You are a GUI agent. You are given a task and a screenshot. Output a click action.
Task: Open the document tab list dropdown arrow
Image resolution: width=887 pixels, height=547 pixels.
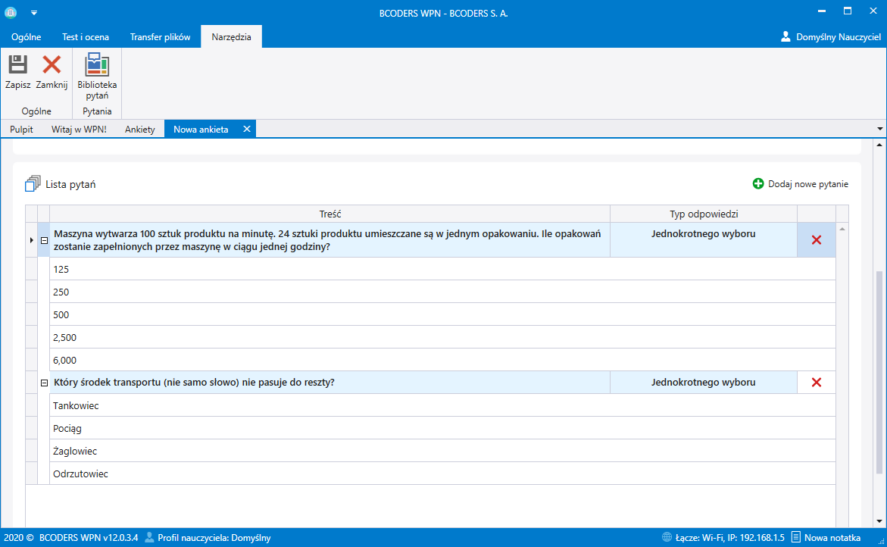(x=879, y=129)
